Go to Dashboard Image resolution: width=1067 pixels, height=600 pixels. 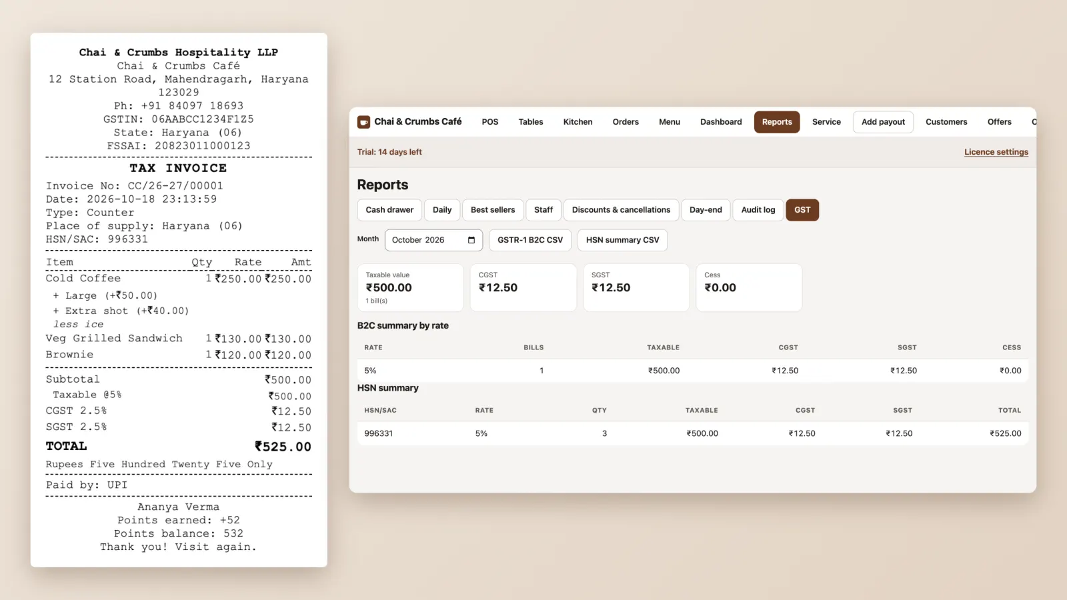coord(721,122)
